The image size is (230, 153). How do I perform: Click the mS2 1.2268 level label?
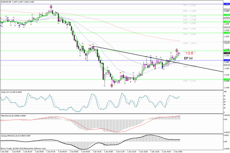[190, 19]
